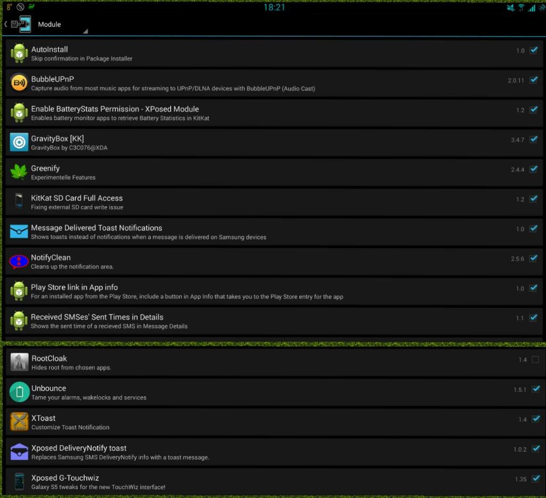This screenshot has width=546, height=498.
Task: Tap the blocked circle notification icon
Action: click(21, 6)
